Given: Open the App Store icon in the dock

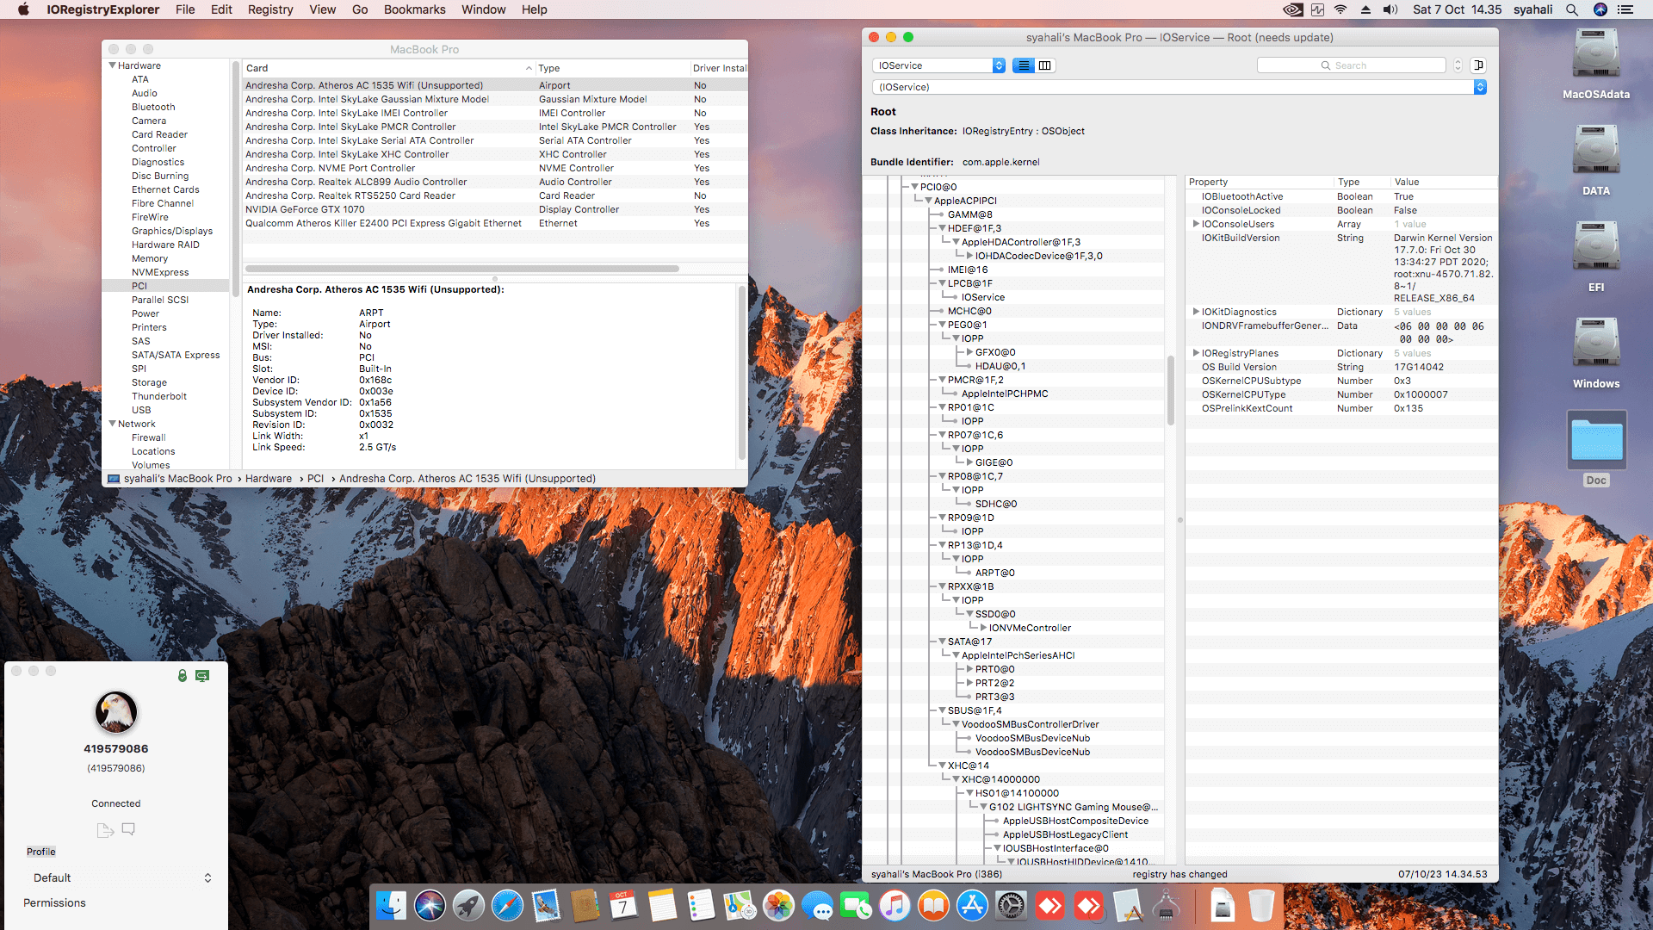Looking at the screenshot, I should pyautogui.click(x=972, y=906).
